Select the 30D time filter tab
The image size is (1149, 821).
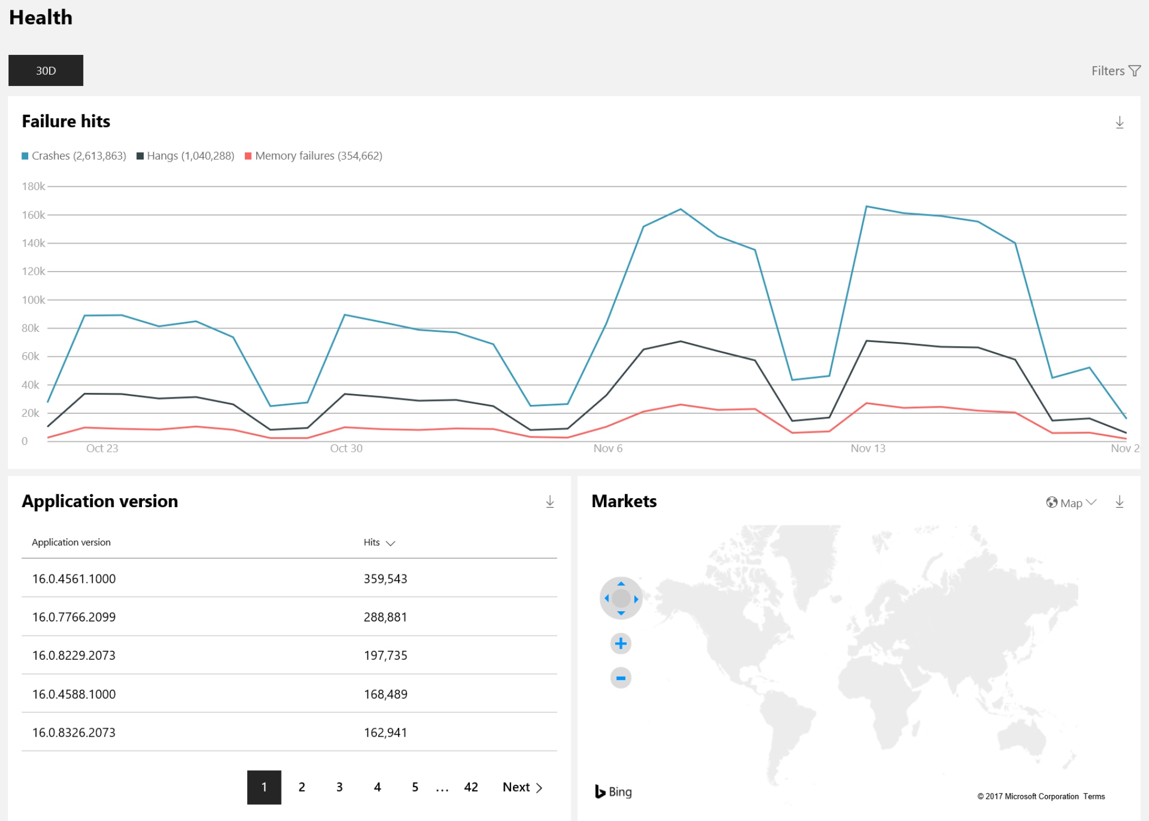[x=46, y=71]
